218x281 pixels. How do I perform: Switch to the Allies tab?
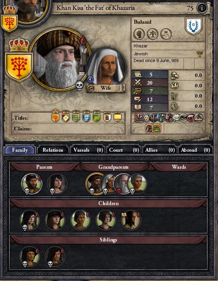tap(160, 150)
